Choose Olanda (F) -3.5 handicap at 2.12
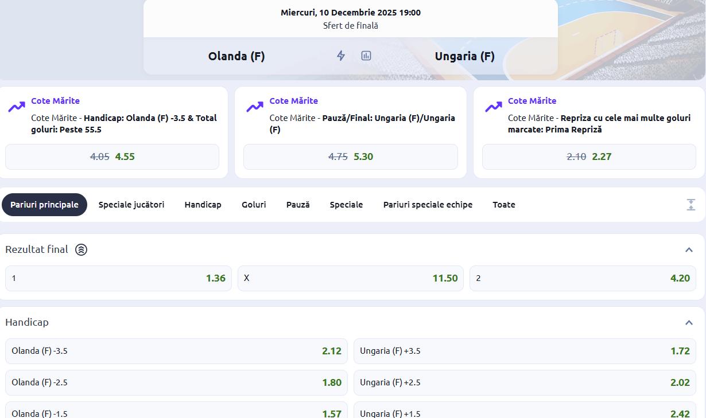Viewport: 706px width, 418px height. click(176, 351)
